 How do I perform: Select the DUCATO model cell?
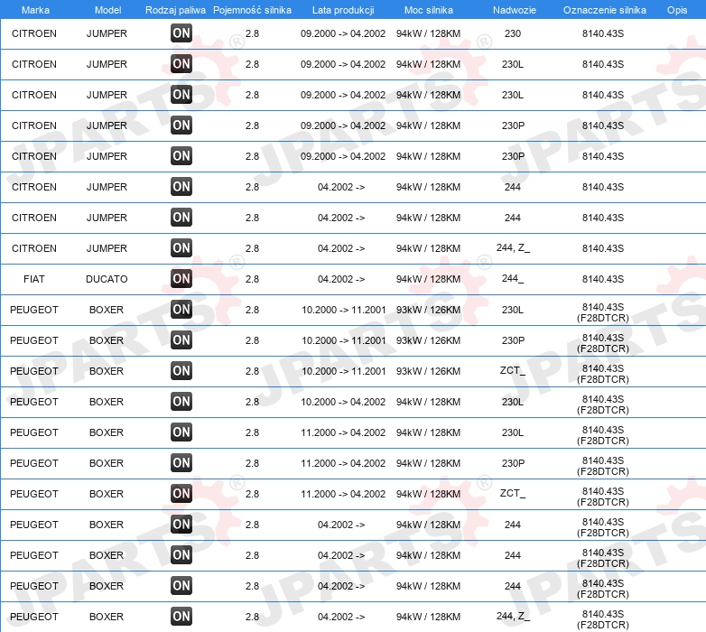pos(107,279)
